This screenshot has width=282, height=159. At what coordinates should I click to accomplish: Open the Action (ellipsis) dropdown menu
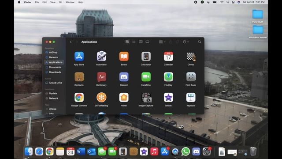[186, 42]
